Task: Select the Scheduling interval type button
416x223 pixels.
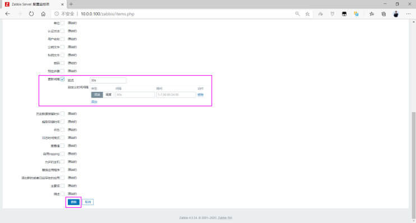Action: pos(109,95)
